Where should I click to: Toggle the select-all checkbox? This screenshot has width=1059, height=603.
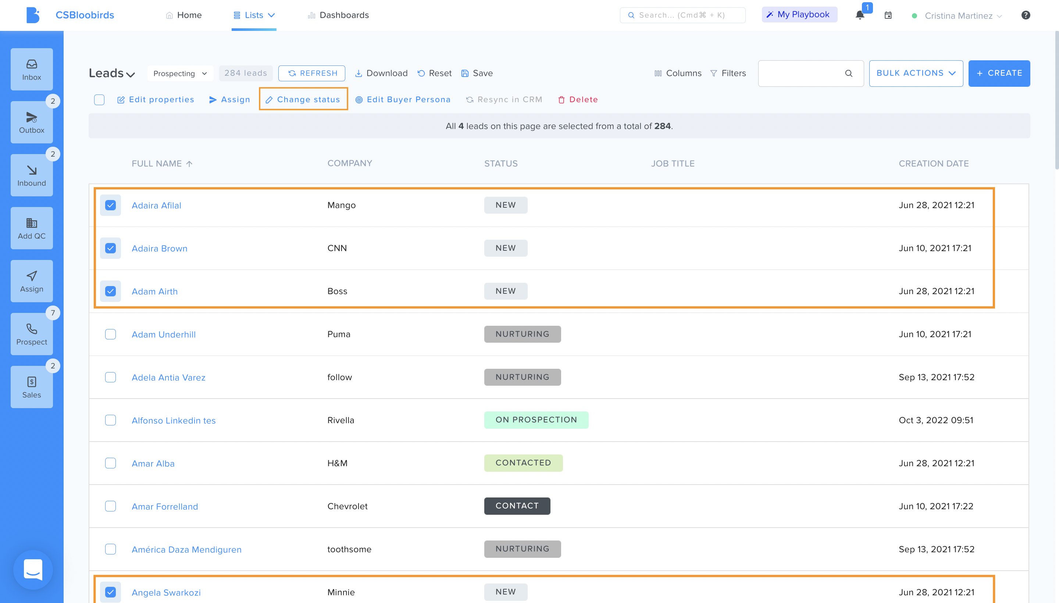coord(99,100)
